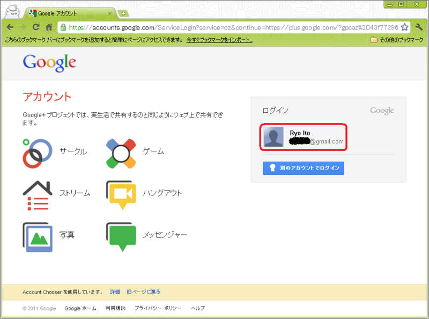This screenshot has width=429, height=319.
Task: Click the Google logo
Action: pyautogui.click(x=49, y=63)
